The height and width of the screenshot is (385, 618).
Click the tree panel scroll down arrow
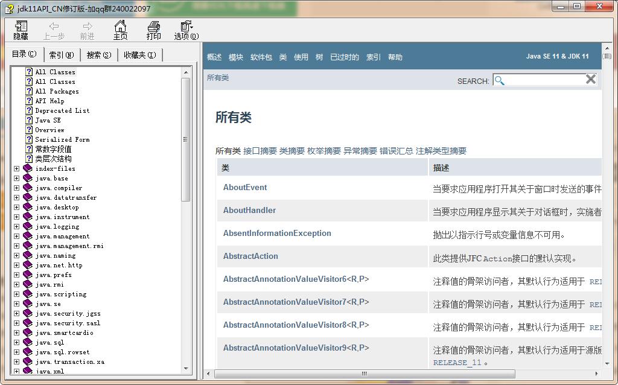pyautogui.click(x=186, y=369)
